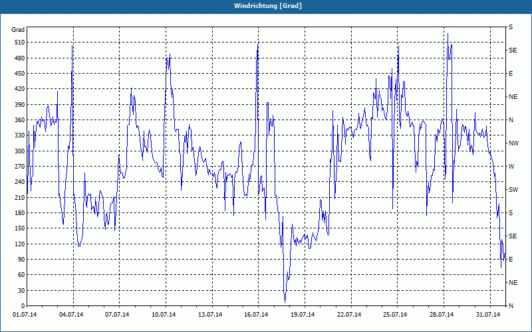Click the E compass label beside the 450 gridline
The width and height of the screenshot is (532, 332).
(x=511, y=74)
